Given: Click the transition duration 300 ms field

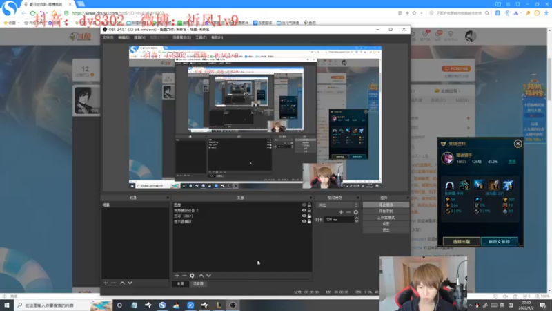Looking at the screenshot, I should (x=339, y=219).
